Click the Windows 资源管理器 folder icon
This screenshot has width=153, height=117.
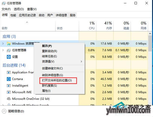[9, 44]
